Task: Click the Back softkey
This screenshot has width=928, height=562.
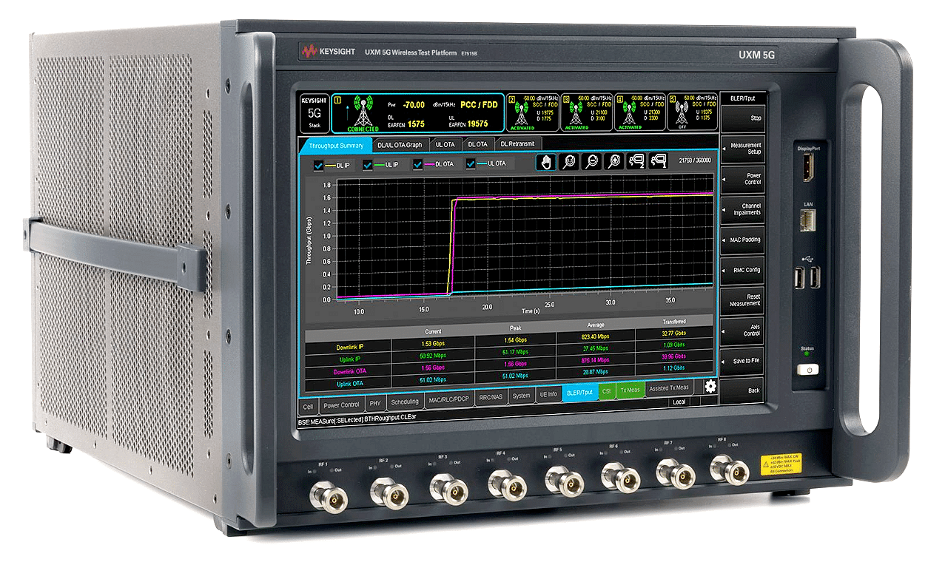Action: 742,390
